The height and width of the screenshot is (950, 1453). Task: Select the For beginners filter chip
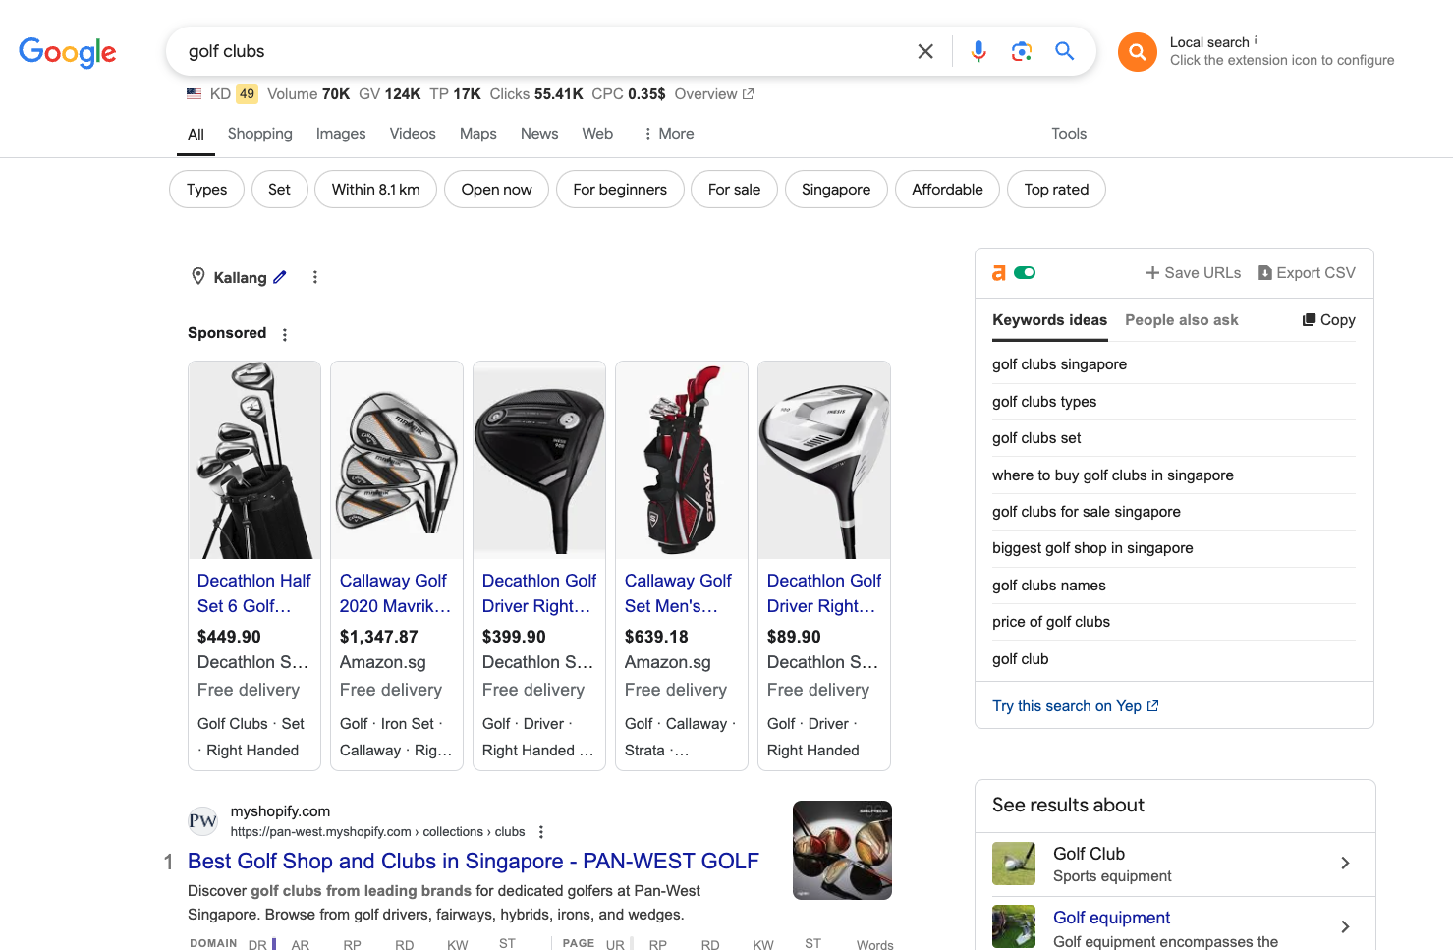click(619, 190)
